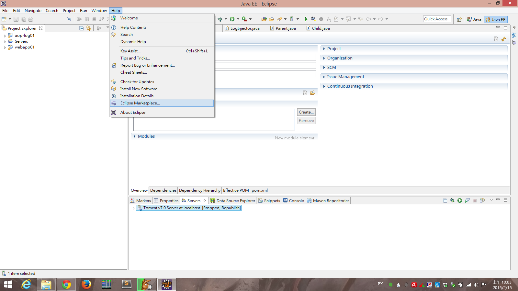Screen dimensions: 518x291
Task: Click the Windows Start button
Action: click(8, 285)
